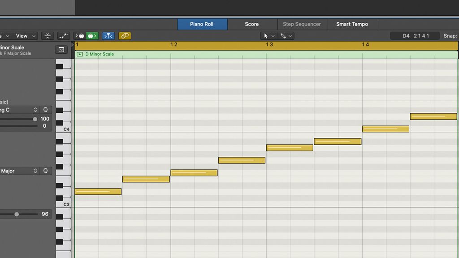The height and width of the screenshot is (258, 459).
Task: Open the Pencil tool dropdown arrow
Action: click(x=290, y=36)
